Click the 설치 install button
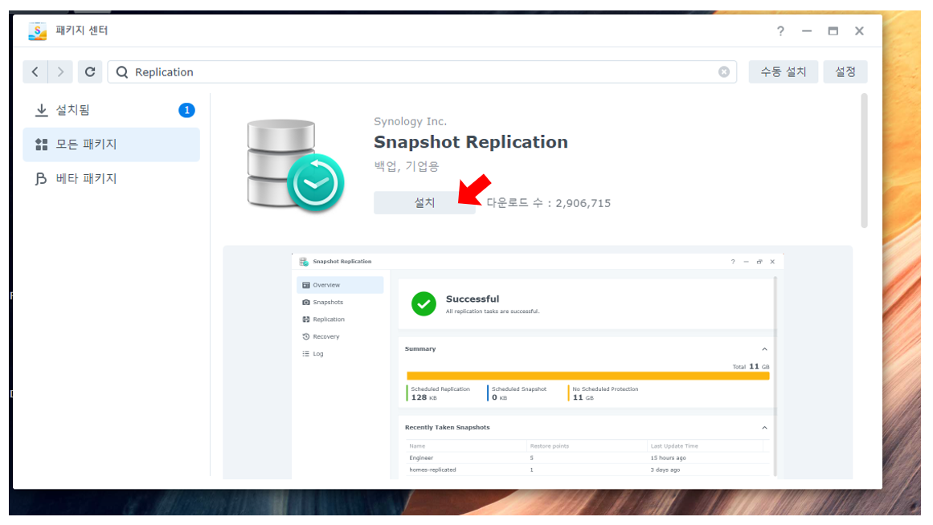This screenshot has height=525, width=933. click(424, 203)
